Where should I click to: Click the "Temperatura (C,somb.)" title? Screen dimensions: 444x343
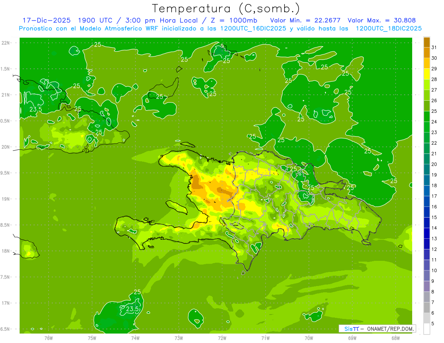pos(226,8)
